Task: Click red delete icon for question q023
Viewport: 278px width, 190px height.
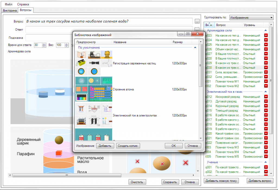Action: click(x=266, y=36)
